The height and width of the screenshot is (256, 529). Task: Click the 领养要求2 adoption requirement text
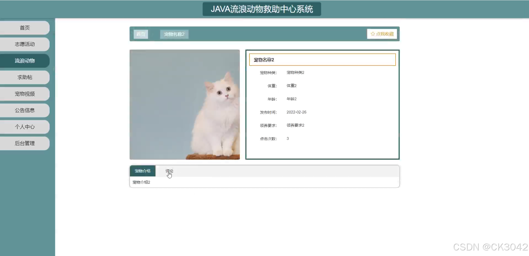[x=295, y=125]
